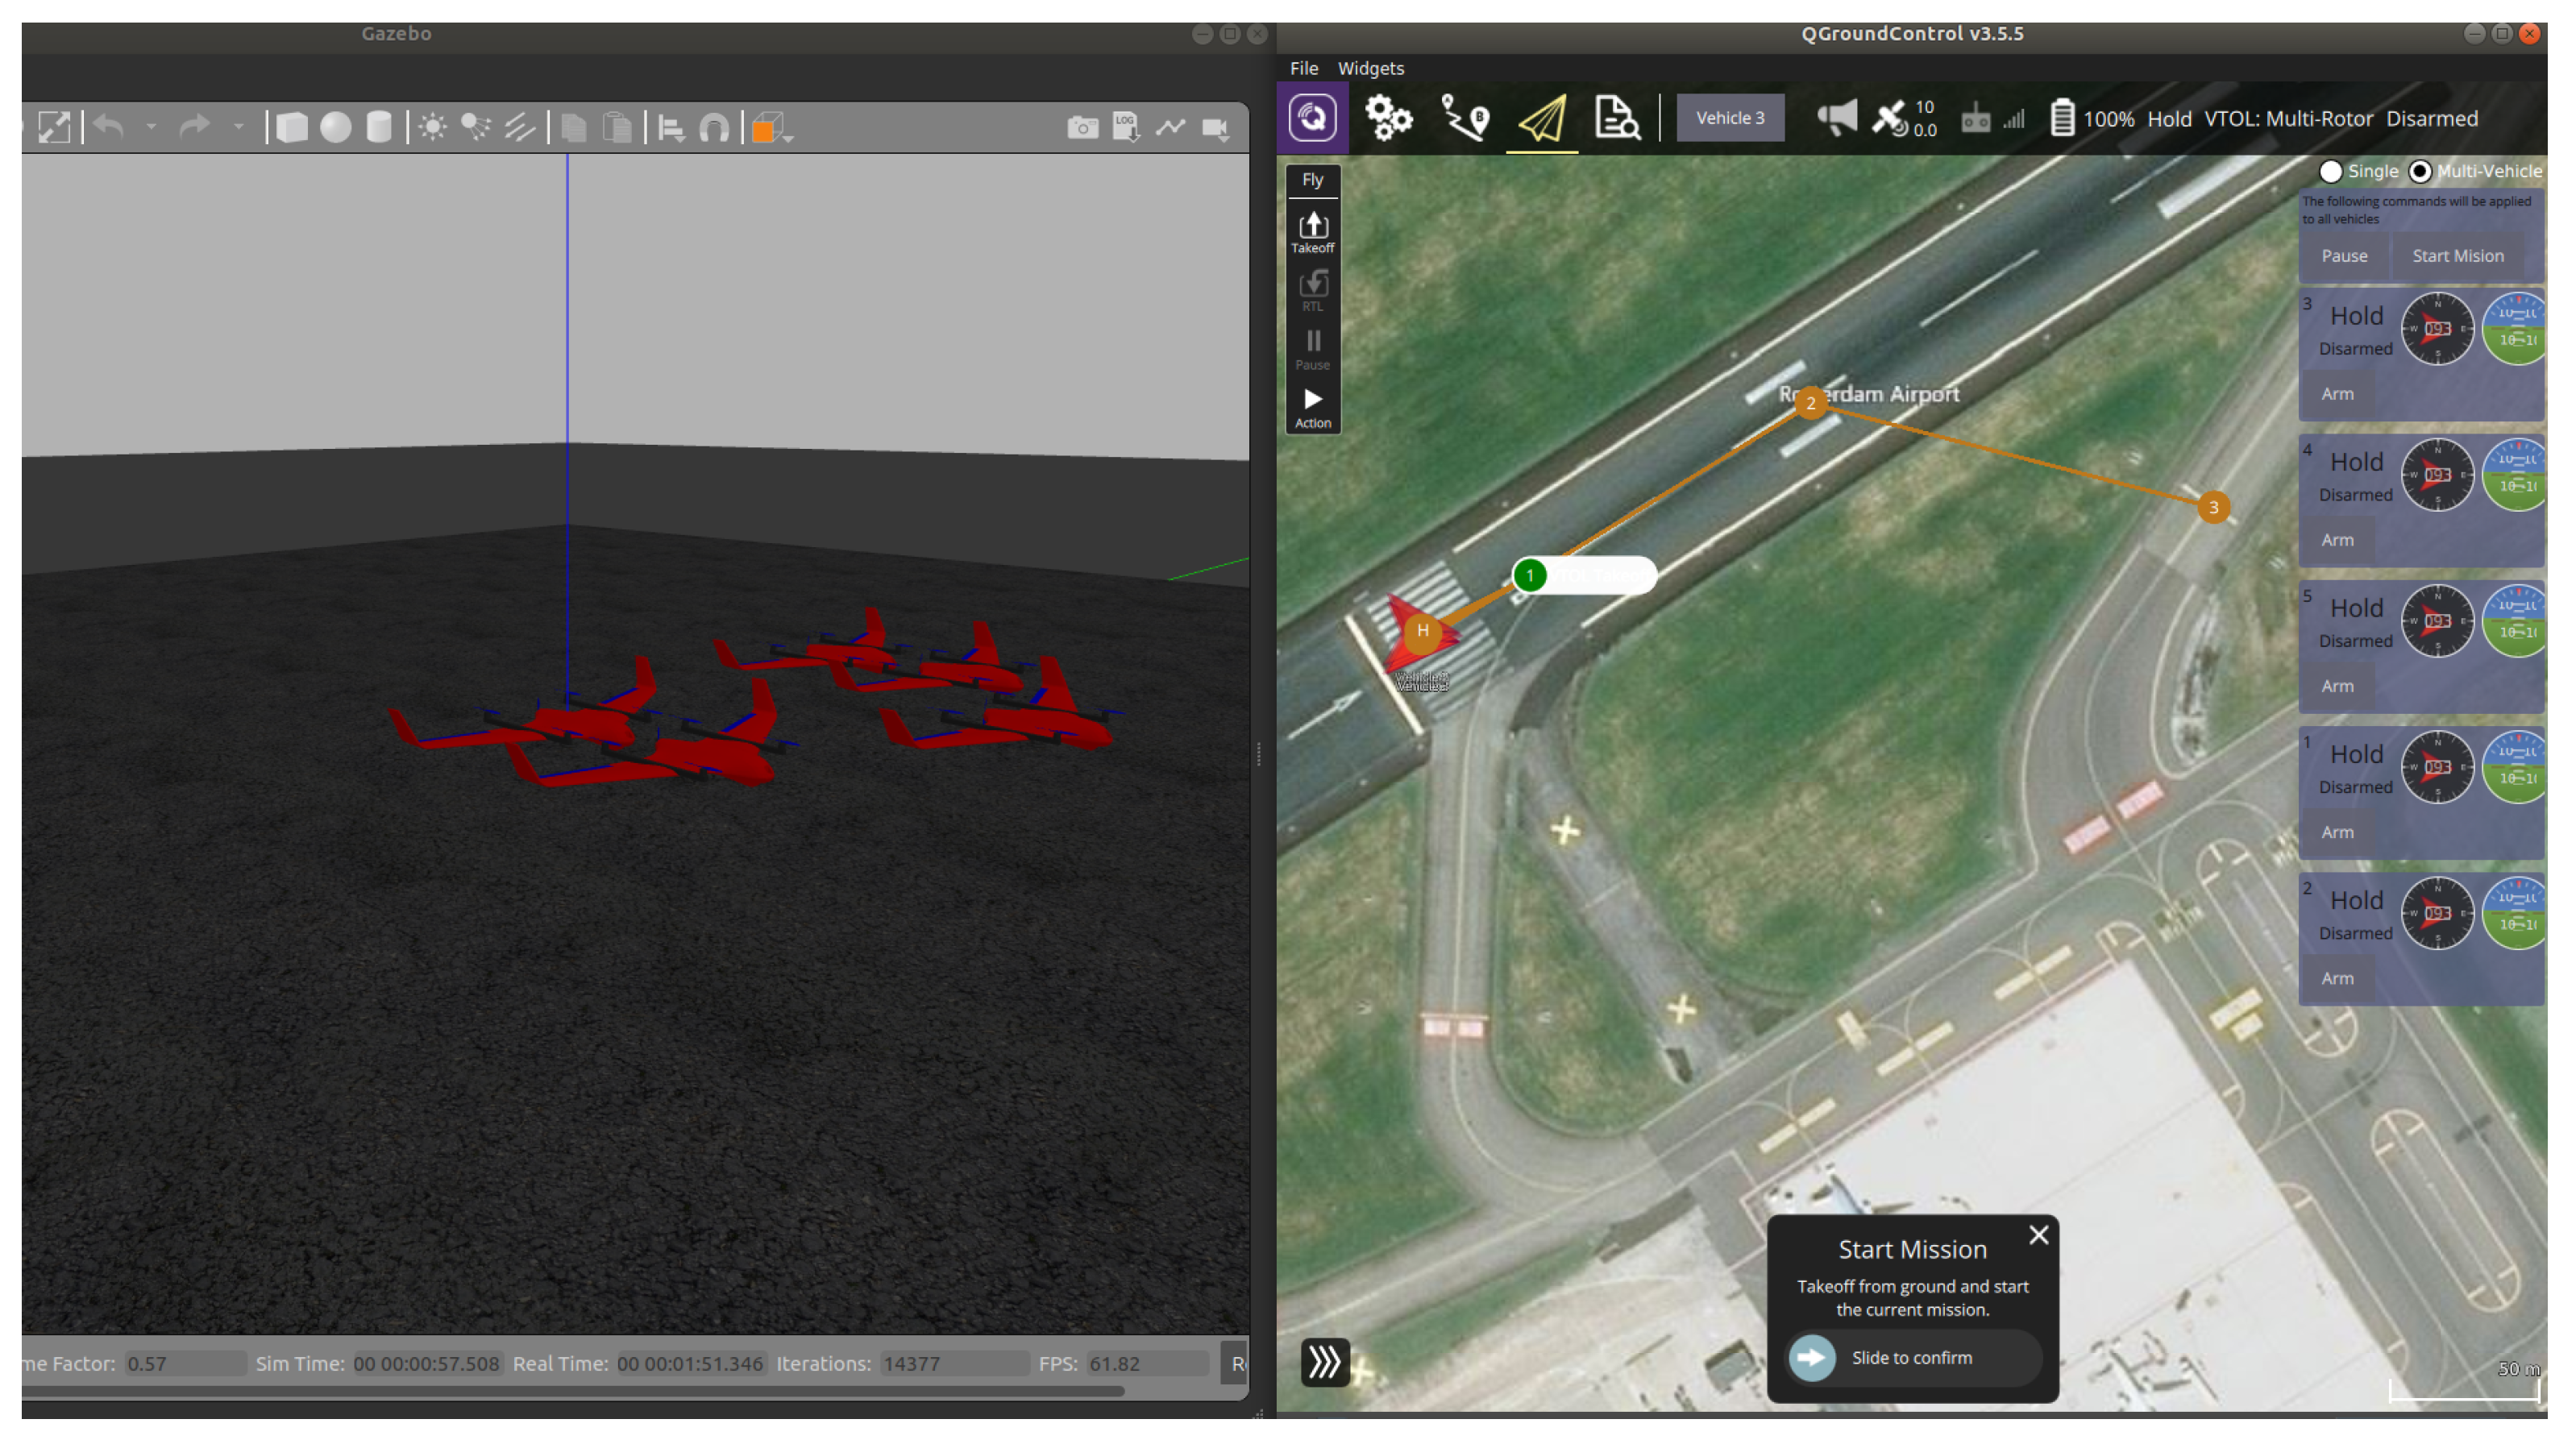Expand the bottom-left chevrons panel button
The width and height of the screenshot is (2576, 1440).
(x=1325, y=1362)
